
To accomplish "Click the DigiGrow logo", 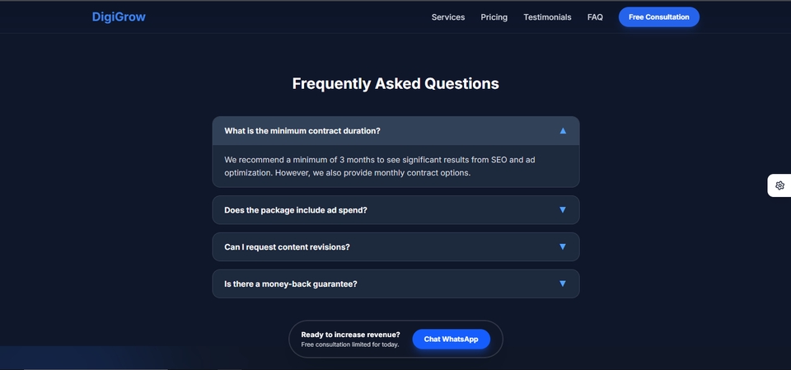I will tap(119, 16).
